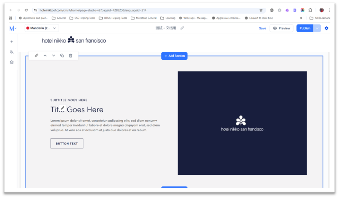Open HTML Helping Tools bookmark folder

pyautogui.click(x=113, y=18)
